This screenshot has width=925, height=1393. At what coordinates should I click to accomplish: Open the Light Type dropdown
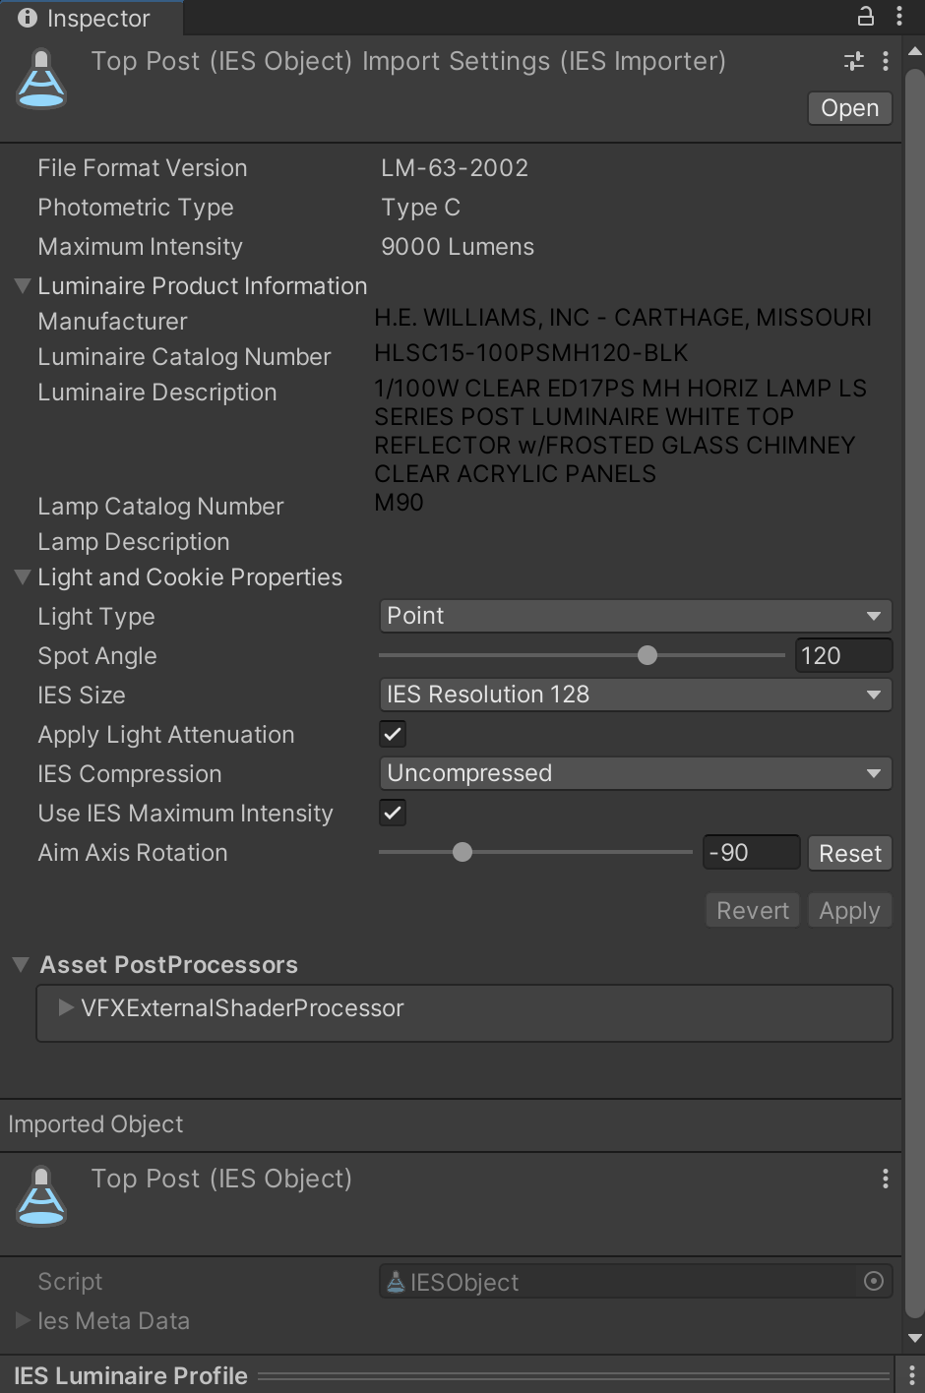click(635, 616)
